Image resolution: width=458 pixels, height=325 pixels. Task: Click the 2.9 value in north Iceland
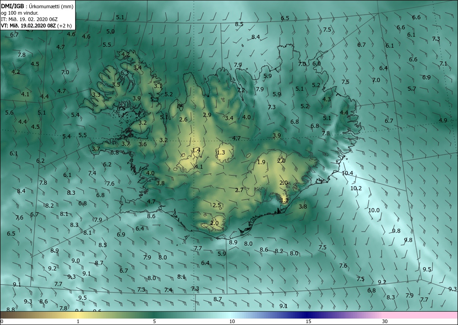207,115
